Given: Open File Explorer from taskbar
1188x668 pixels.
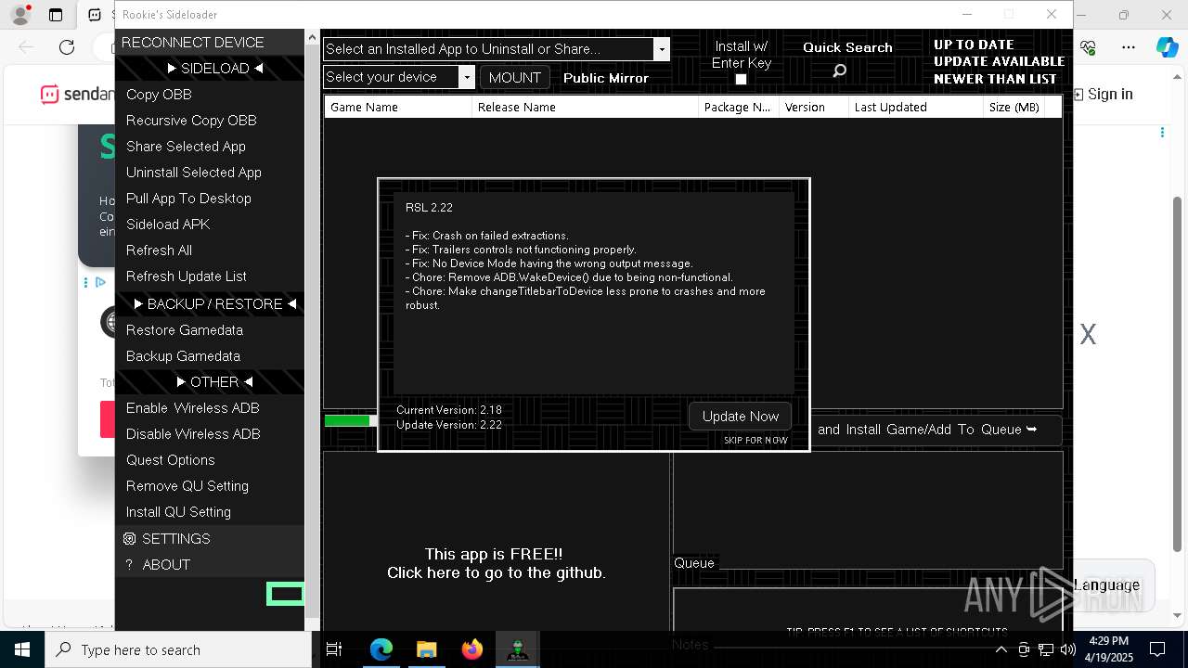Looking at the screenshot, I should [x=426, y=649].
